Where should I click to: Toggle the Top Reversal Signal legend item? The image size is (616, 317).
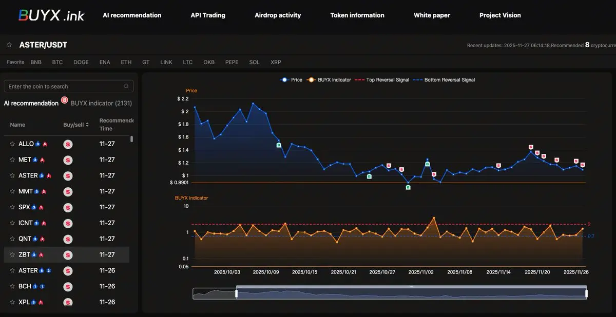pos(382,80)
